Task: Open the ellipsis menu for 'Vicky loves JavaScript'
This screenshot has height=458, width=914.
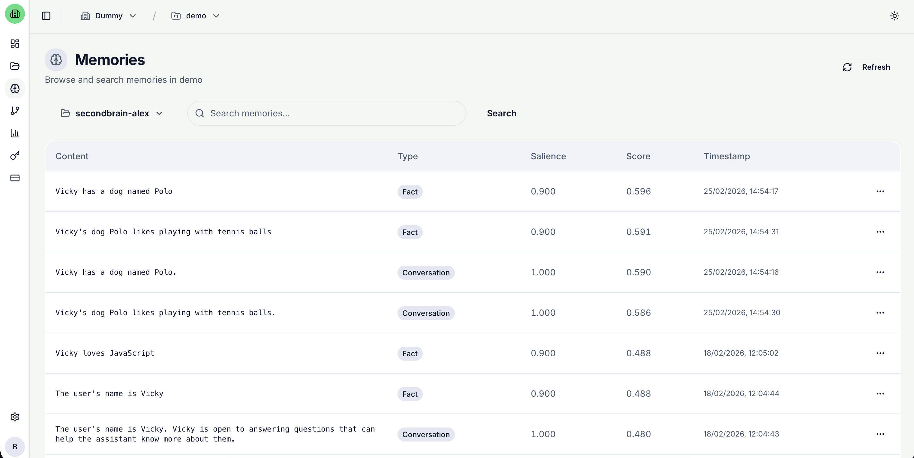Action: pos(881,353)
